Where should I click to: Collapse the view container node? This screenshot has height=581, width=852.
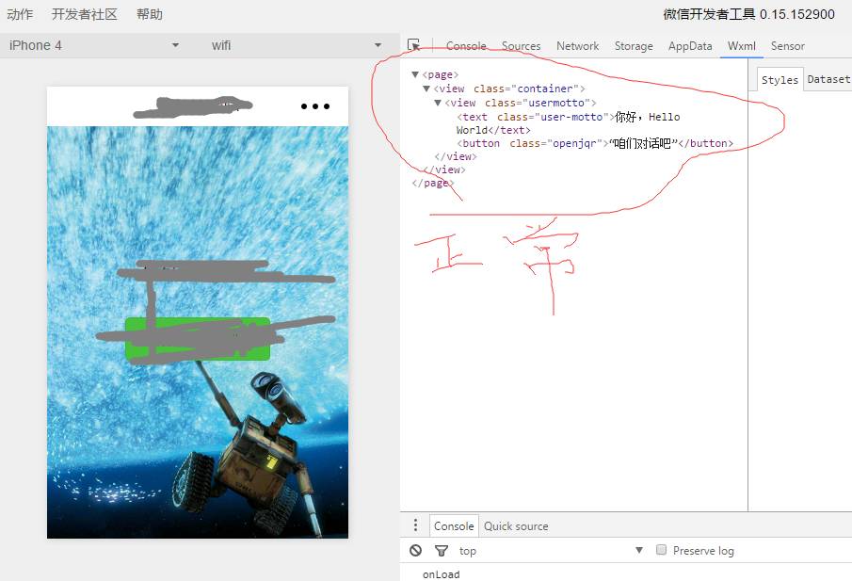coord(426,89)
